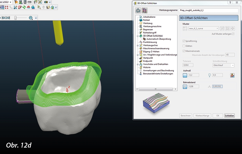242x154 pixels.
Task: Enable the Glätten checkbox
Action: point(184,46)
